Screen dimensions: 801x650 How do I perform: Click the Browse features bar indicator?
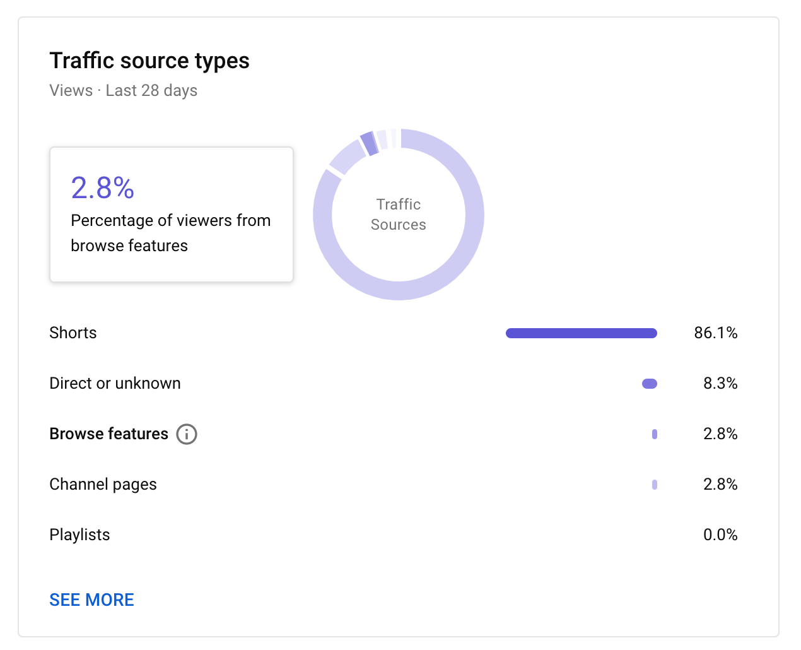pos(655,434)
